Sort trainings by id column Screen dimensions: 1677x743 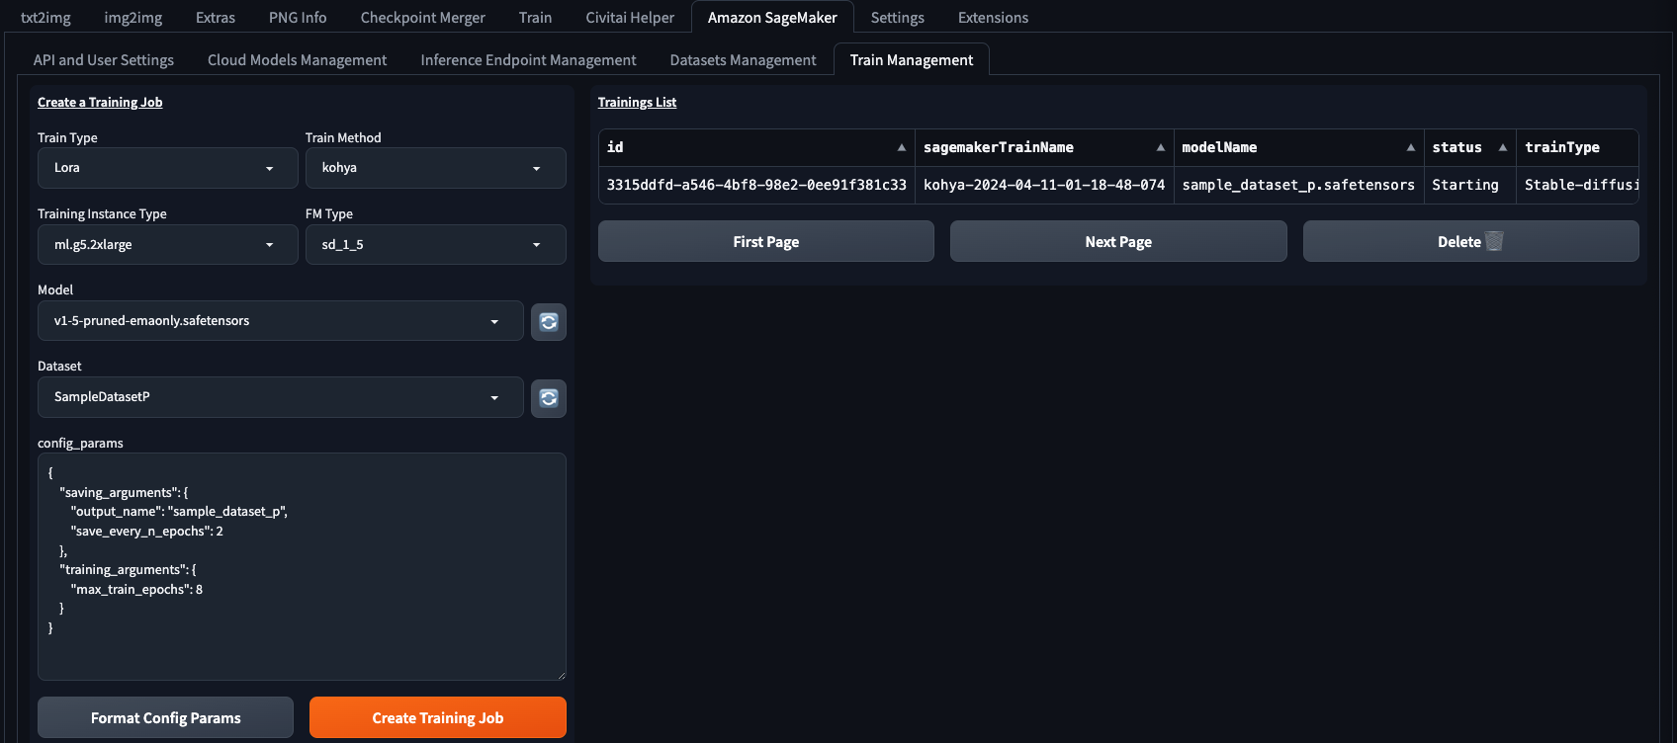tap(902, 147)
